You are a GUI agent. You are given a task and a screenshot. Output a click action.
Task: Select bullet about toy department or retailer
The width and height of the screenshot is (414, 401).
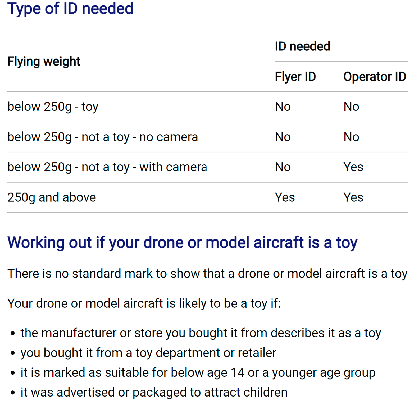click(148, 353)
